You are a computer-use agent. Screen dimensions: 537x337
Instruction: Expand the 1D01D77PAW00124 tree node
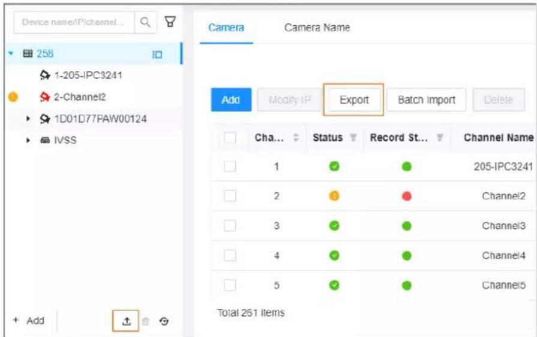click(28, 119)
